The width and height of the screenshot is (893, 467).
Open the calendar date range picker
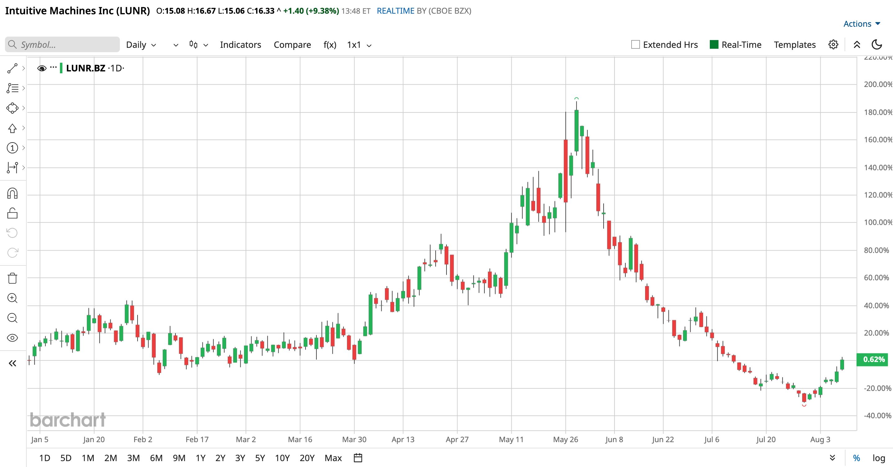(x=358, y=458)
